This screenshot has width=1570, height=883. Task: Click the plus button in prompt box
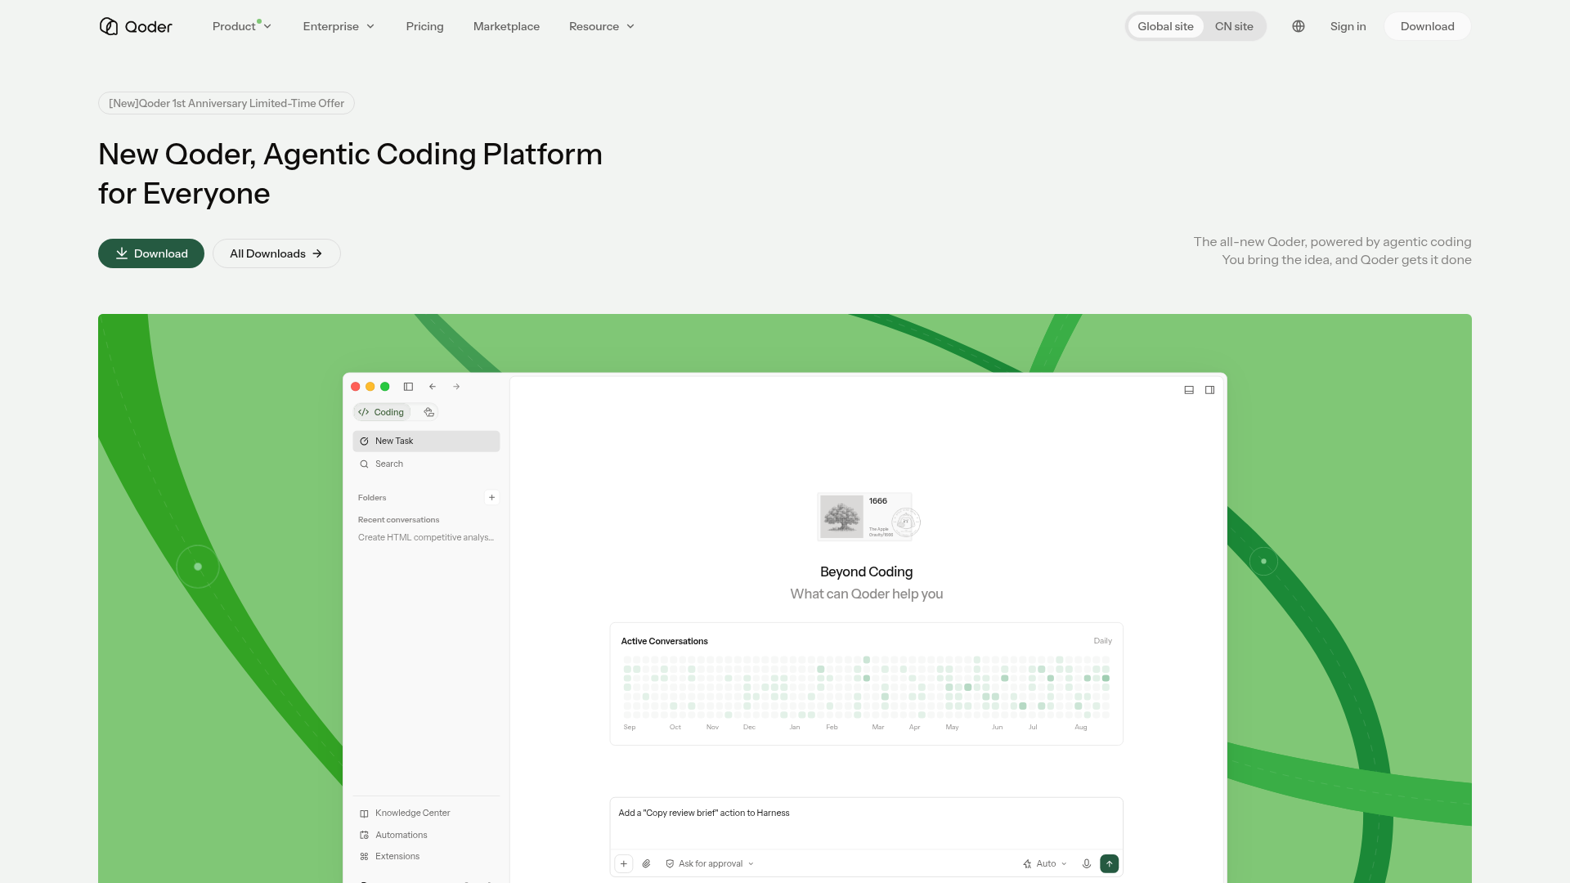tap(623, 863)
